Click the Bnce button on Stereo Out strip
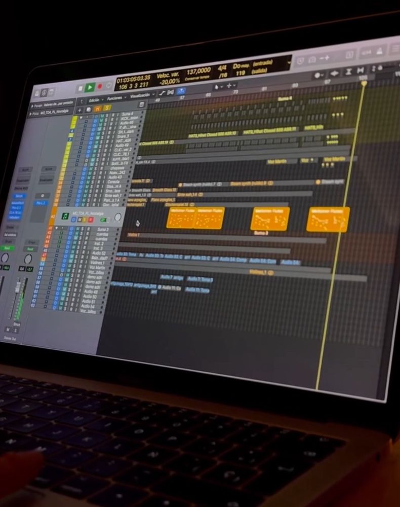This screenshot has width=400, height=507. point(17,324)
